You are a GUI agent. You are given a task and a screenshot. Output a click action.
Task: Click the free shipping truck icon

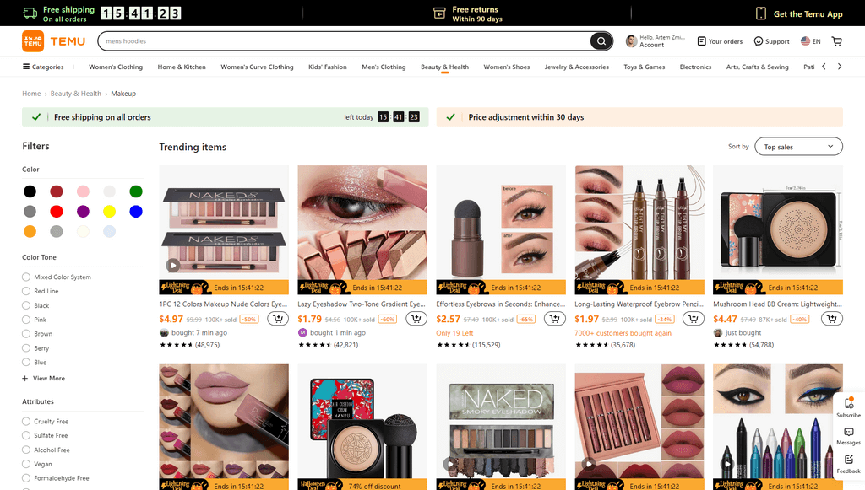coord(30,13)
